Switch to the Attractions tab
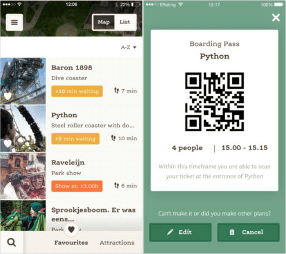This screenshot has width=286, height=254. click(x=117, y=243)
